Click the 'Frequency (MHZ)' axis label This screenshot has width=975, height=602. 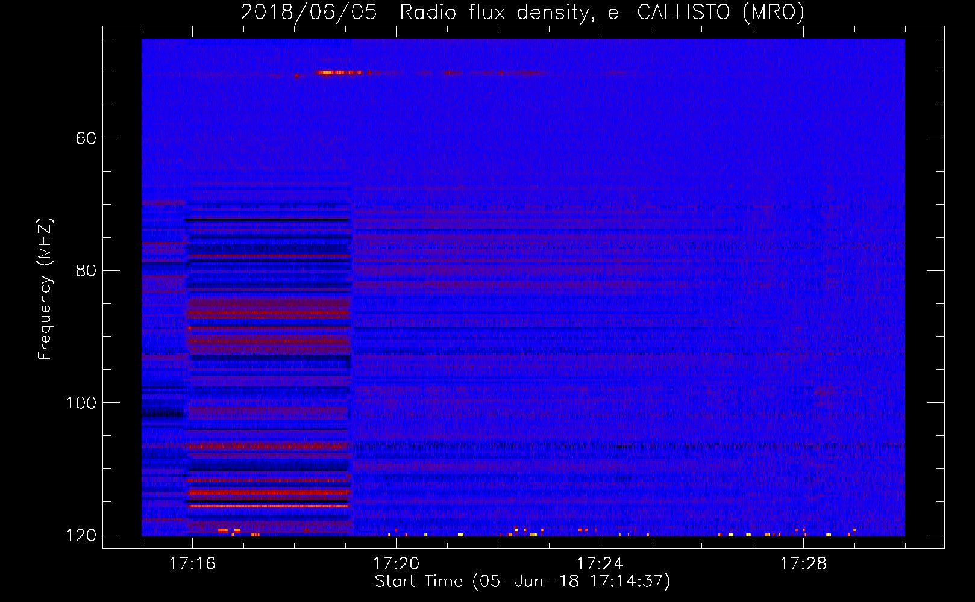45,289
